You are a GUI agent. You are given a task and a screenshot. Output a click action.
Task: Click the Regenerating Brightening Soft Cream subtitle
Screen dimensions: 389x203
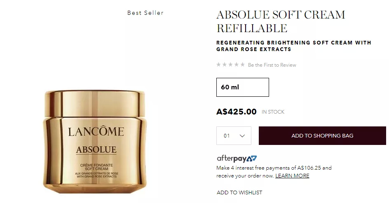click(294, 46)
